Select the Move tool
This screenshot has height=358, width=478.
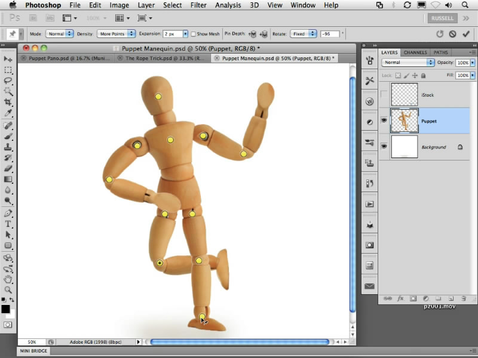pyautogui.click(x=8, y=59)
